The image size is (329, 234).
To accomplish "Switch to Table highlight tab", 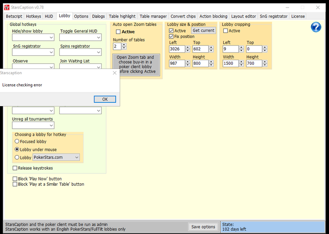I will click(x=122, y=16).
